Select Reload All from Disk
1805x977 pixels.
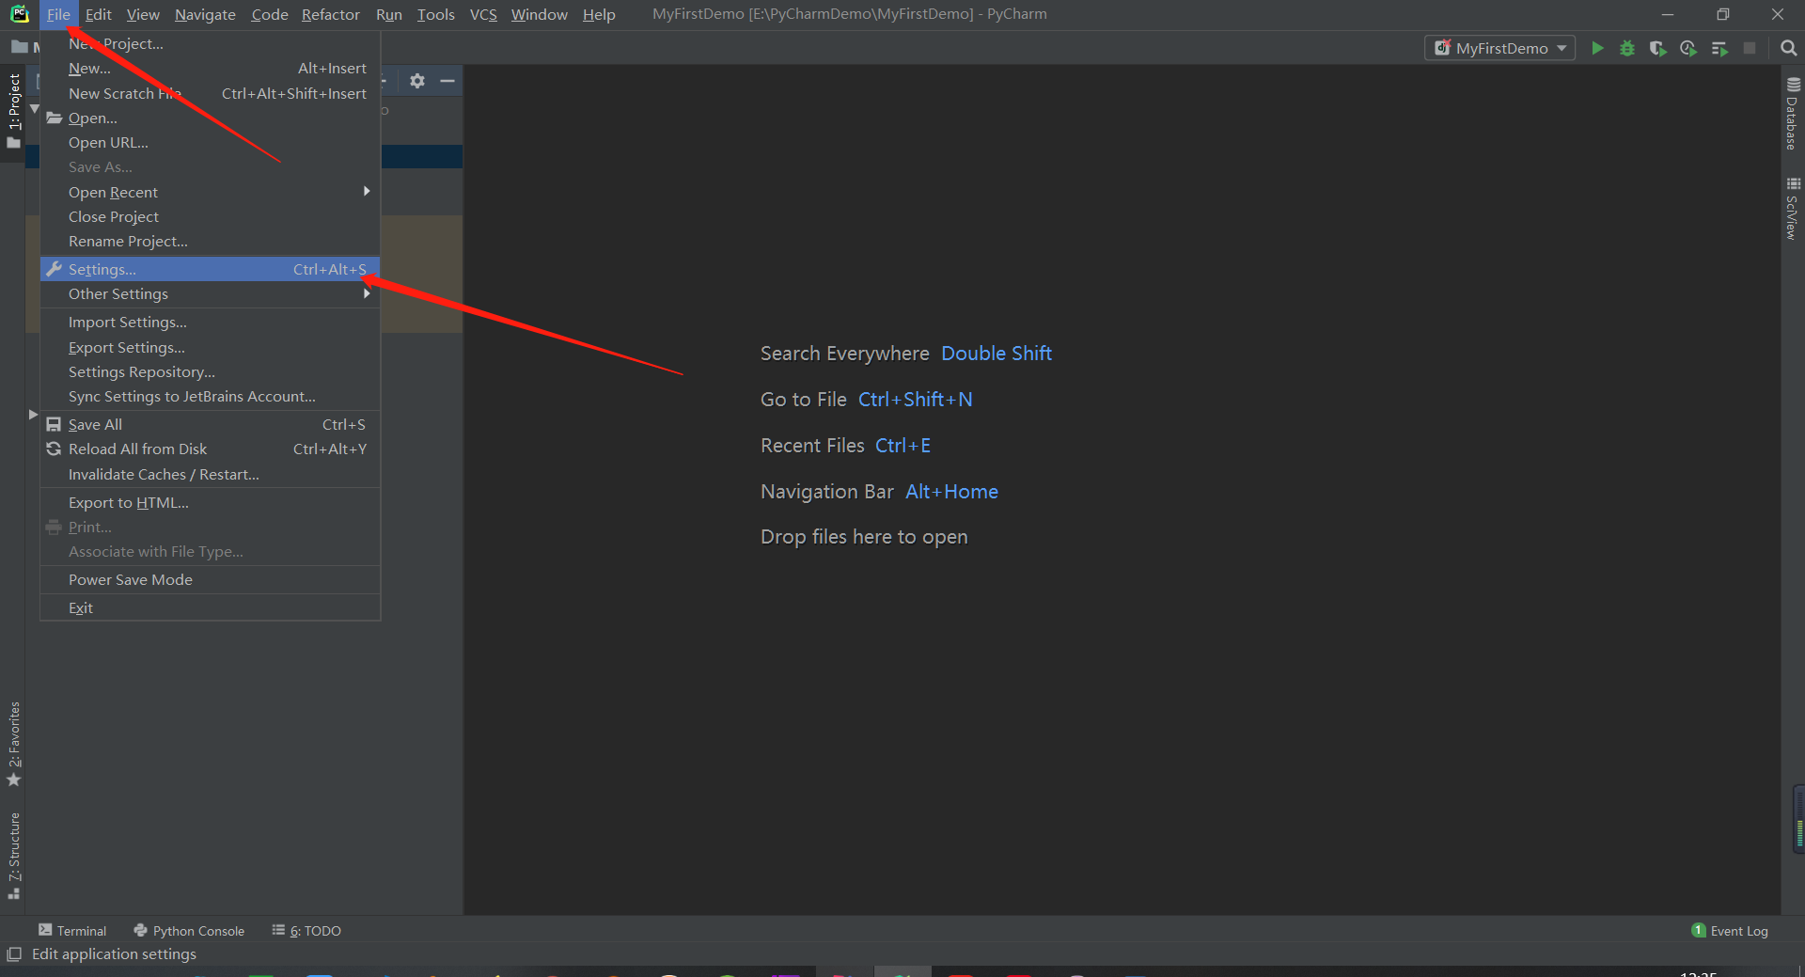coord(210,449)
